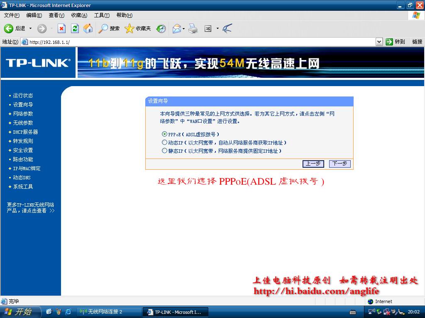Image resolution: width=425 pixels, height=318 pixels.
Task: Open Favorites (收藏夹) star icon
Action: (x=129, y=29)
